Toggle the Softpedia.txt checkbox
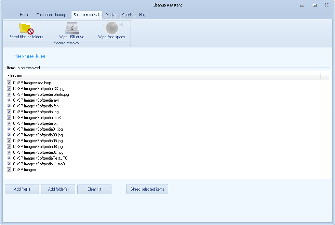This screenshot has height=225, width=335. tap(9, 123)
